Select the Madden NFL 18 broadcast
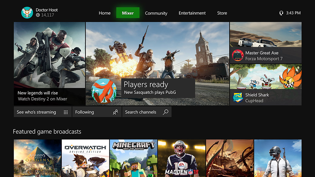 click(182, 158)
